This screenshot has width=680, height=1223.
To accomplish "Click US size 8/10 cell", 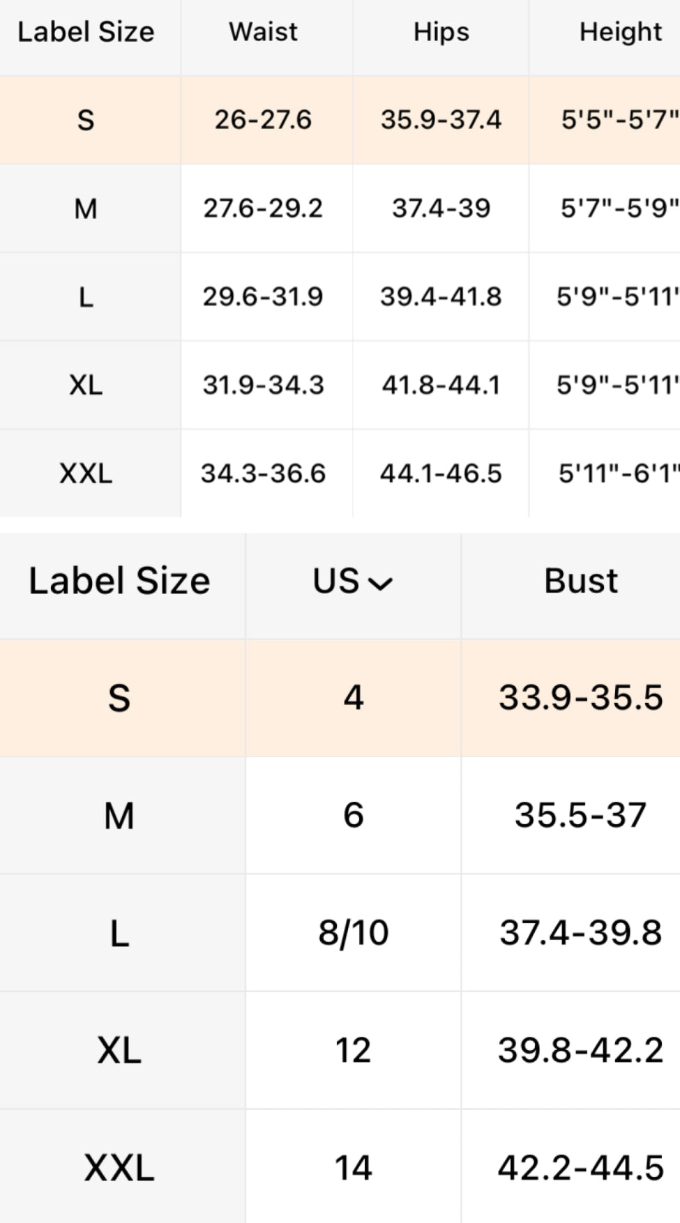I will pyautogui.click(x=353, y=933).
